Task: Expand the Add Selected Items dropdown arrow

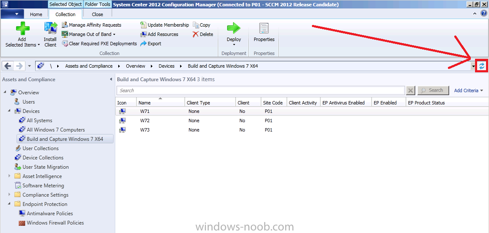Action: (x=39, y=45)
